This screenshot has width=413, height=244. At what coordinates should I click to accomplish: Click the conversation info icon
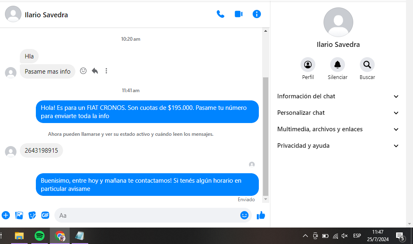[256, 14]
